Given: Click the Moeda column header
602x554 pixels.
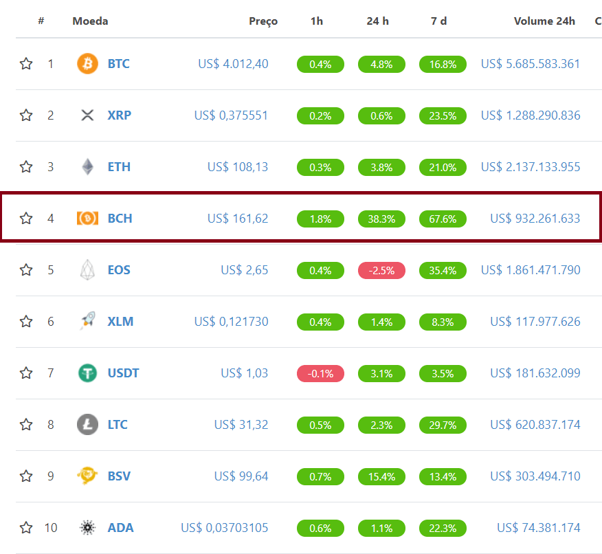Looking at the screenshot, I should coord(90,21).
